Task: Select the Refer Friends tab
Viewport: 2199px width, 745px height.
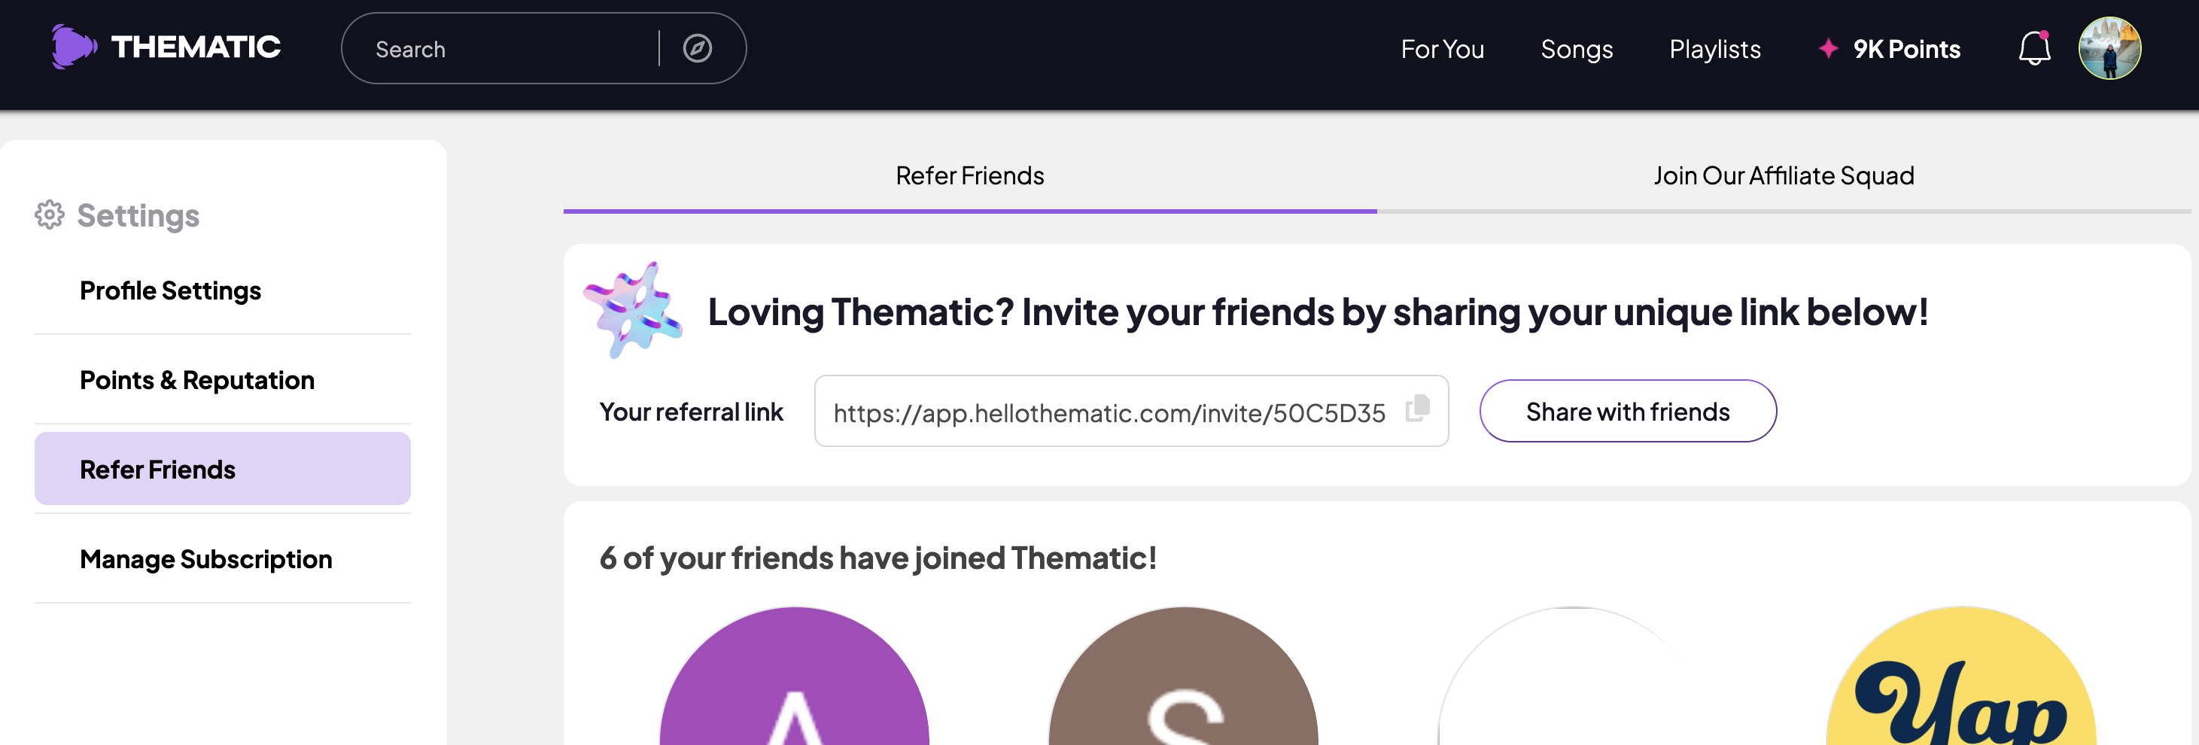Action: click(969, 176)
